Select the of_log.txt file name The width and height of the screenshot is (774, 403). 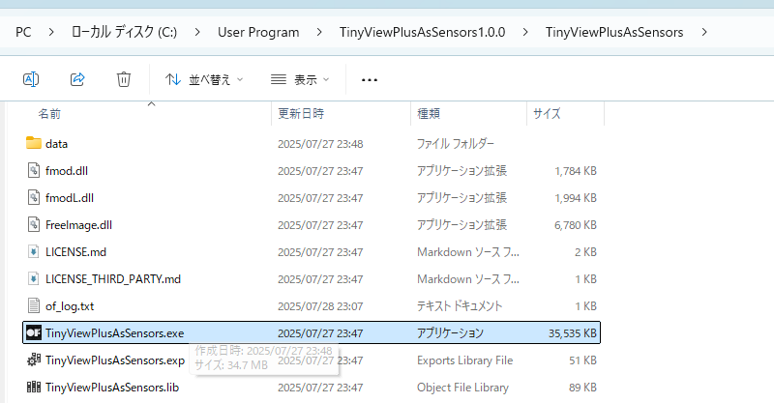point(70,306)
